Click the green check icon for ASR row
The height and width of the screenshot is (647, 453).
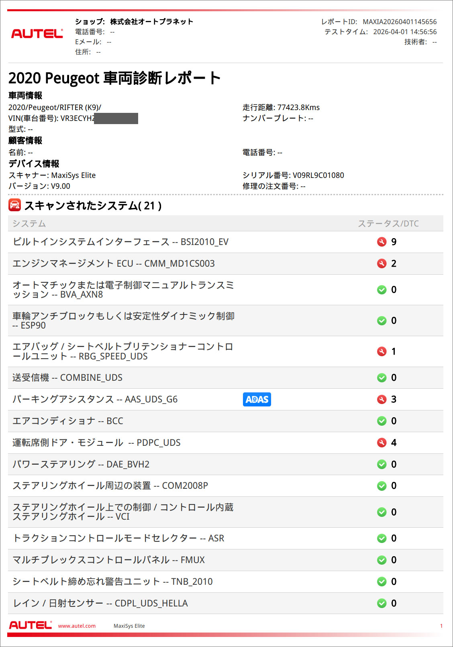pos(382,538)
